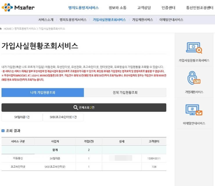Click the 조회 결과 section heading

[x=13, y=131]
